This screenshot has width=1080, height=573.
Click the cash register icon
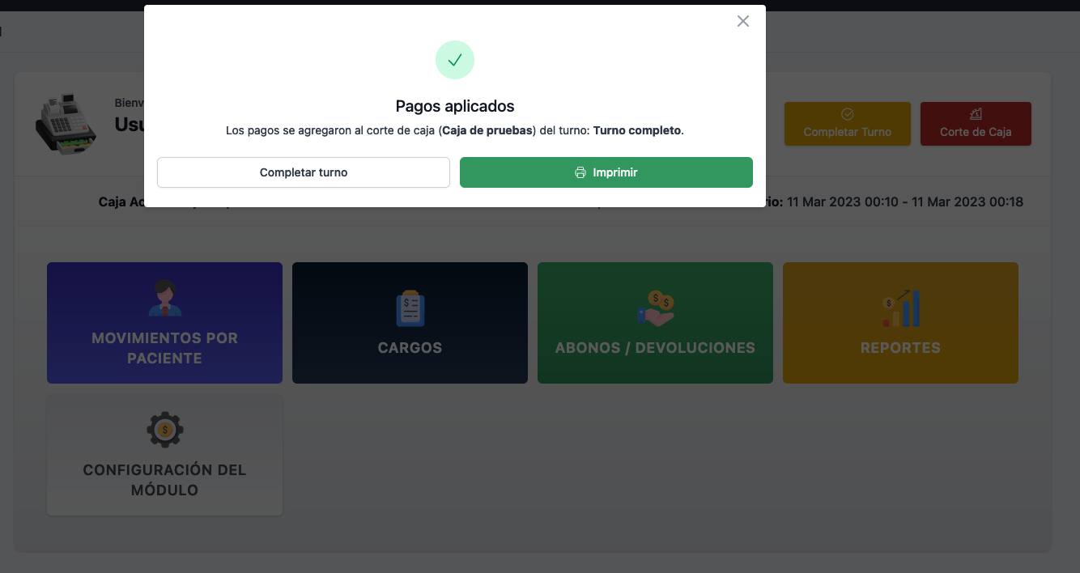click(65, 121)
